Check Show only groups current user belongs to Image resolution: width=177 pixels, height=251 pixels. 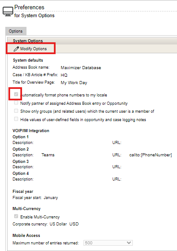coord(16,111)
